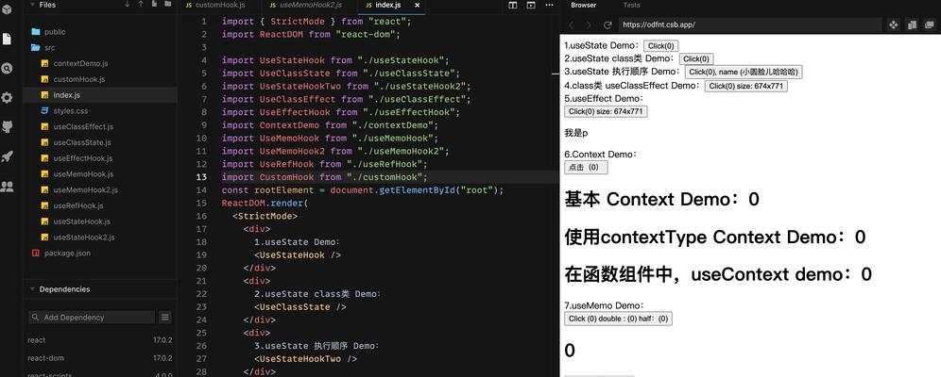The width and height of the screenshot is (941, 377).
Task: Refresh the preview browser
Action: [607, 25]
